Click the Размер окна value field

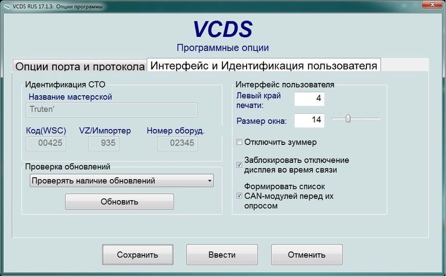[x=310, y=120]
